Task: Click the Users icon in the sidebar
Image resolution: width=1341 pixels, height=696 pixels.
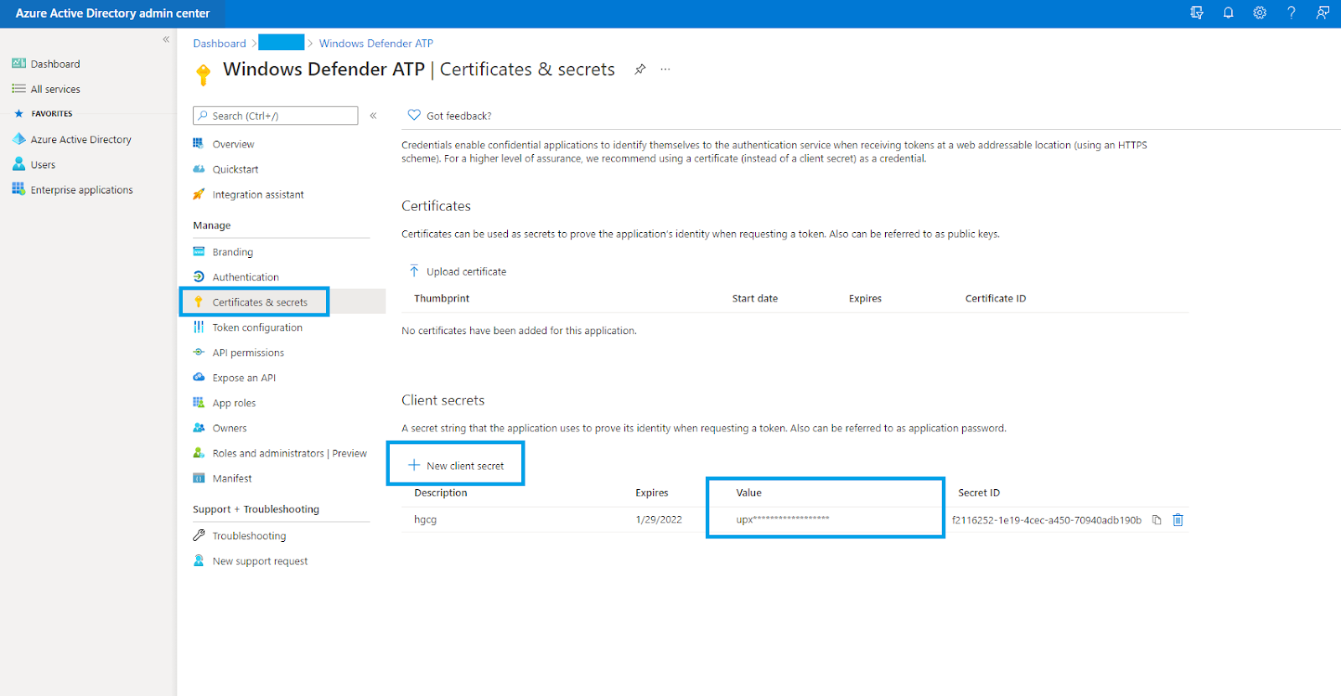Action: click(18, 164)
